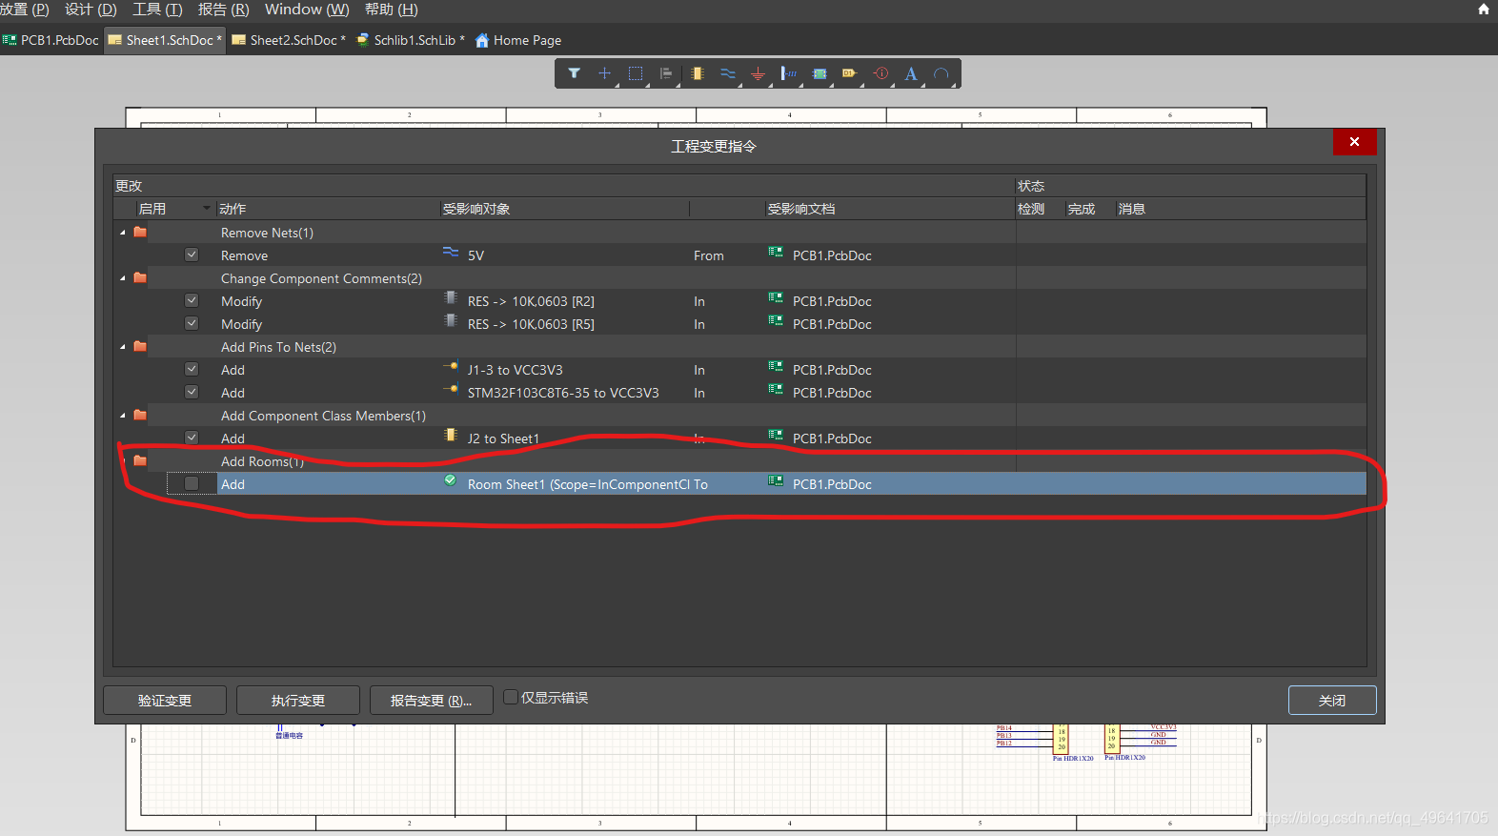Choose the rectangle selection tool
Screen dimensions: 1498x836
click(x=636, y=73)
